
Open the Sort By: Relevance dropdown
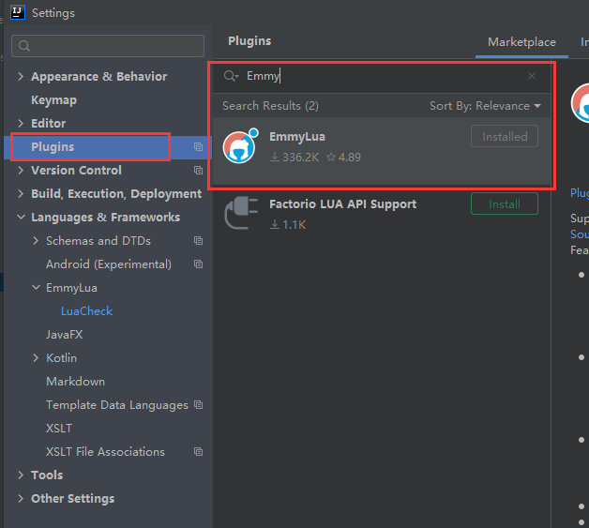coord(485,106)
